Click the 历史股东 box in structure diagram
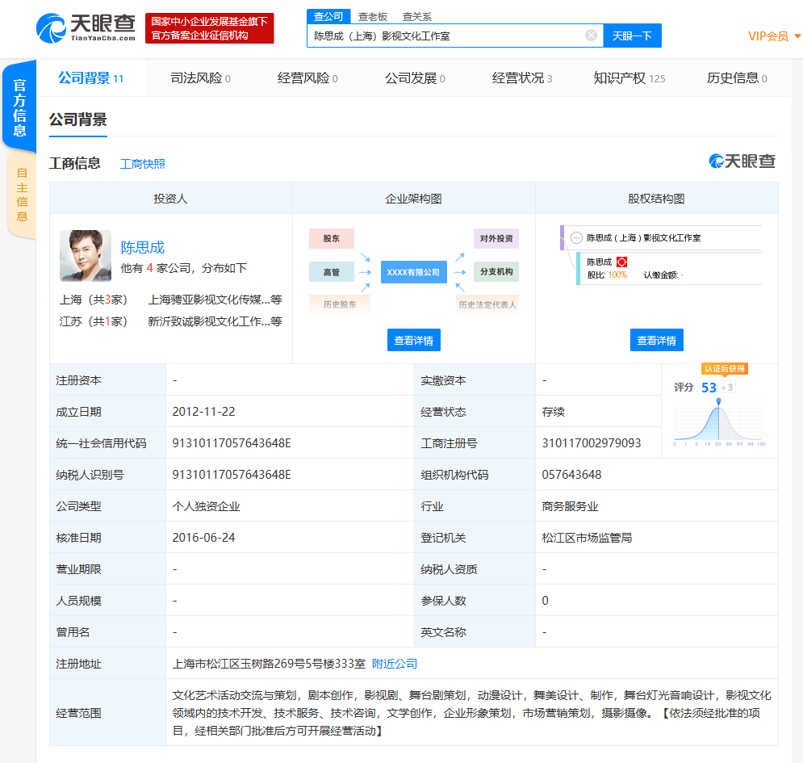The image size is (803, 763). pyautogui.click(x=340, y=304)
